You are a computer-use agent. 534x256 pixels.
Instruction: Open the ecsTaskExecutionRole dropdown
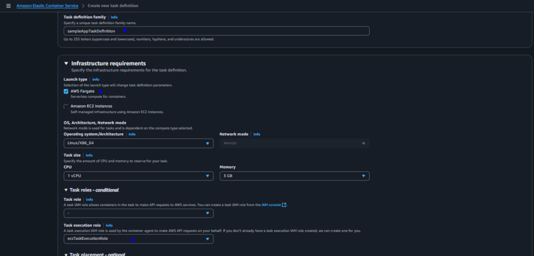coord(139,239)
